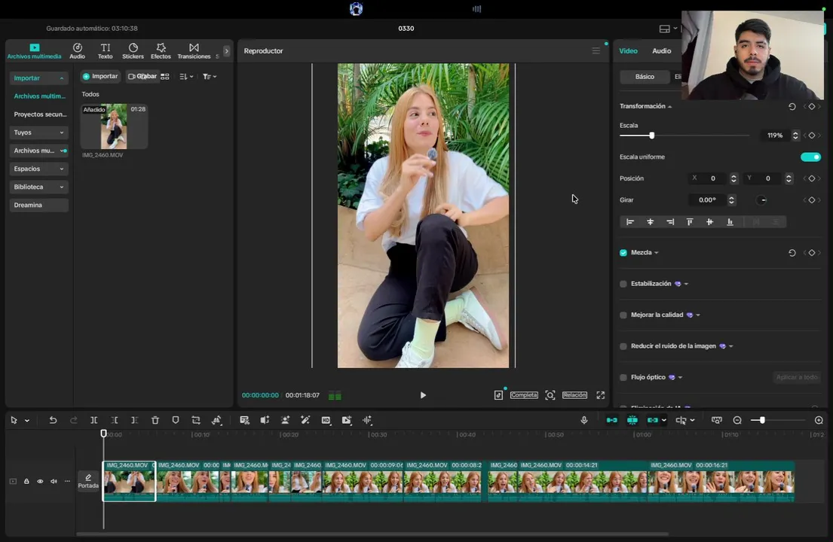Open the Stickers panel

point(133,51)
